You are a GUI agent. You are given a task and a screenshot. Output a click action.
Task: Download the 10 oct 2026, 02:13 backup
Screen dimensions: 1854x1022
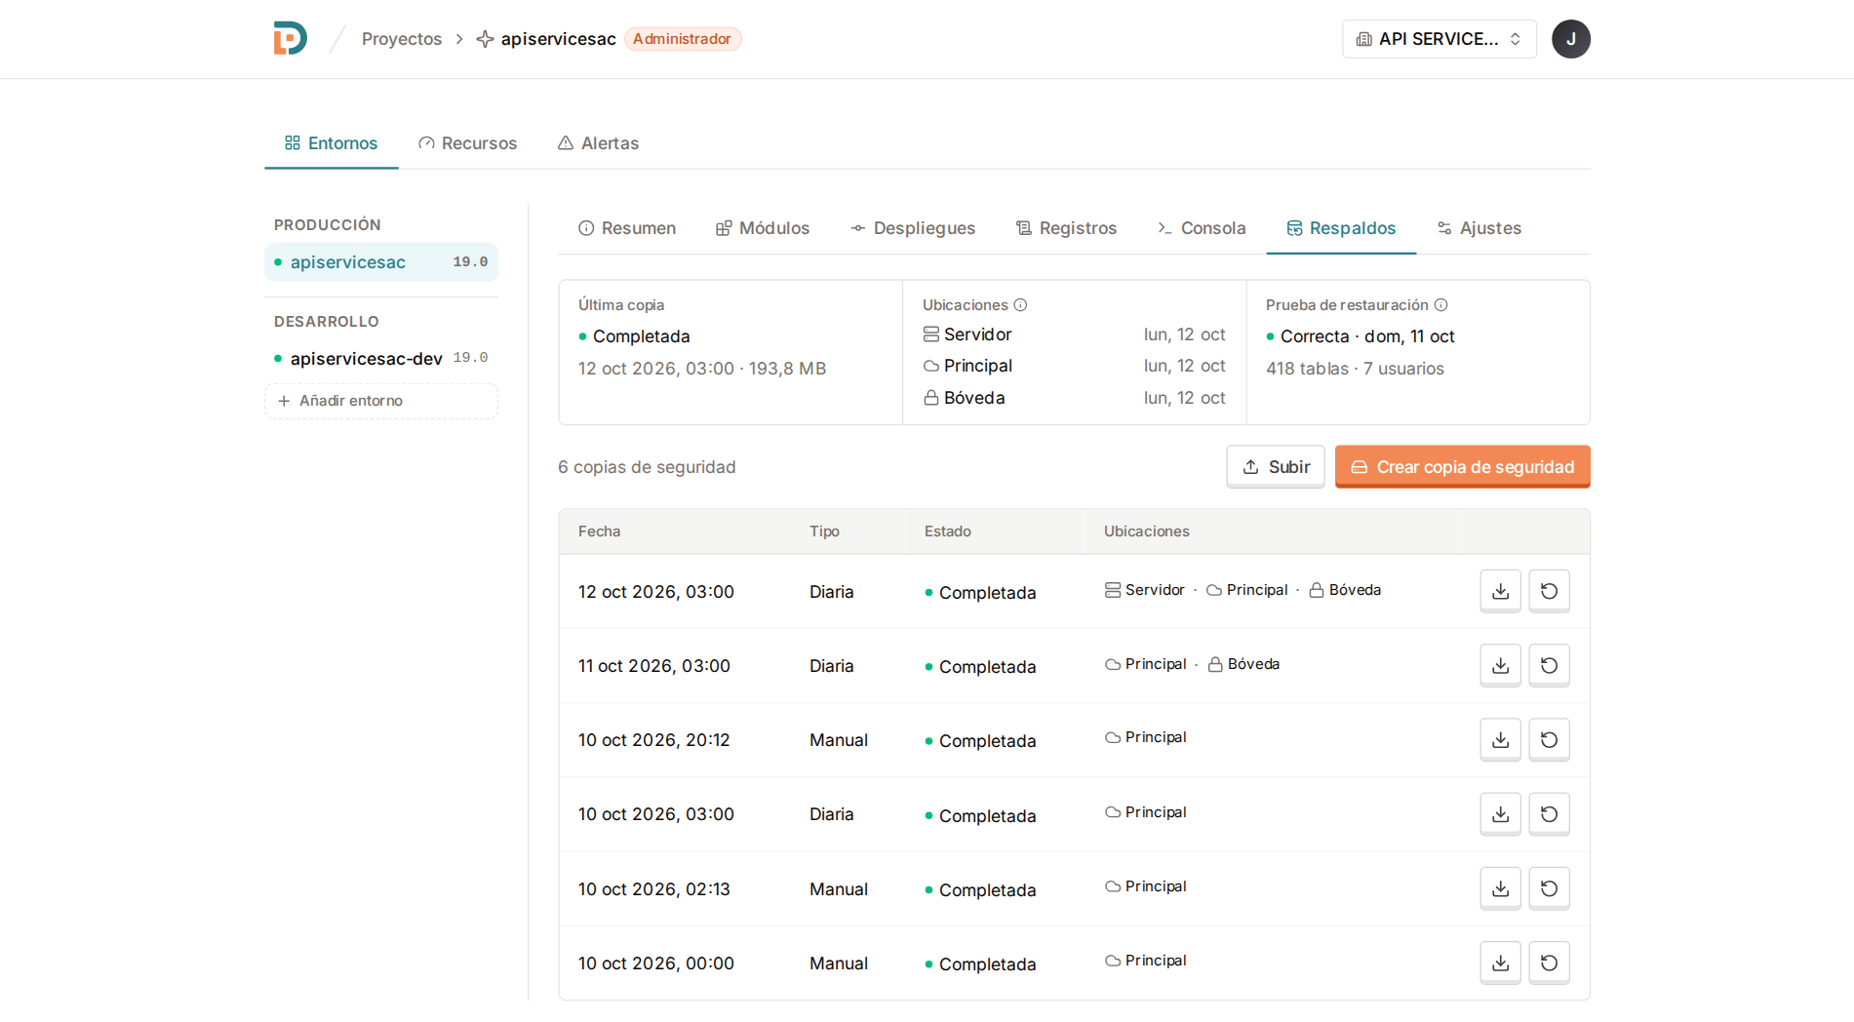pos(1500,888)
